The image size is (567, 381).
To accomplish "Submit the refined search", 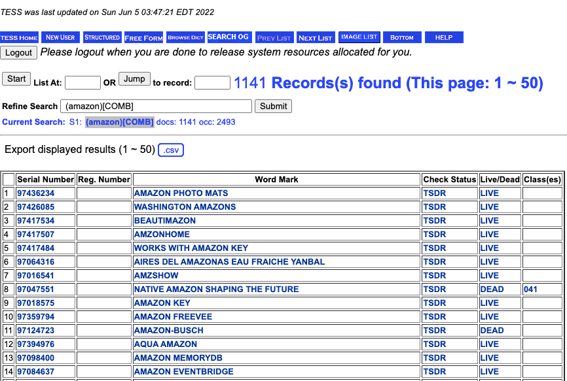I will [273, 106].
